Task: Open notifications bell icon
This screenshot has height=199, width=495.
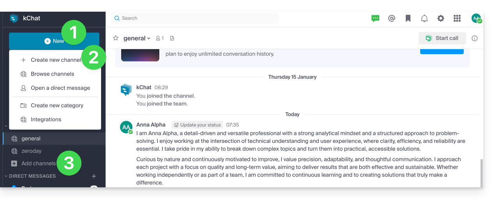Action: click(x=425, y=18)
